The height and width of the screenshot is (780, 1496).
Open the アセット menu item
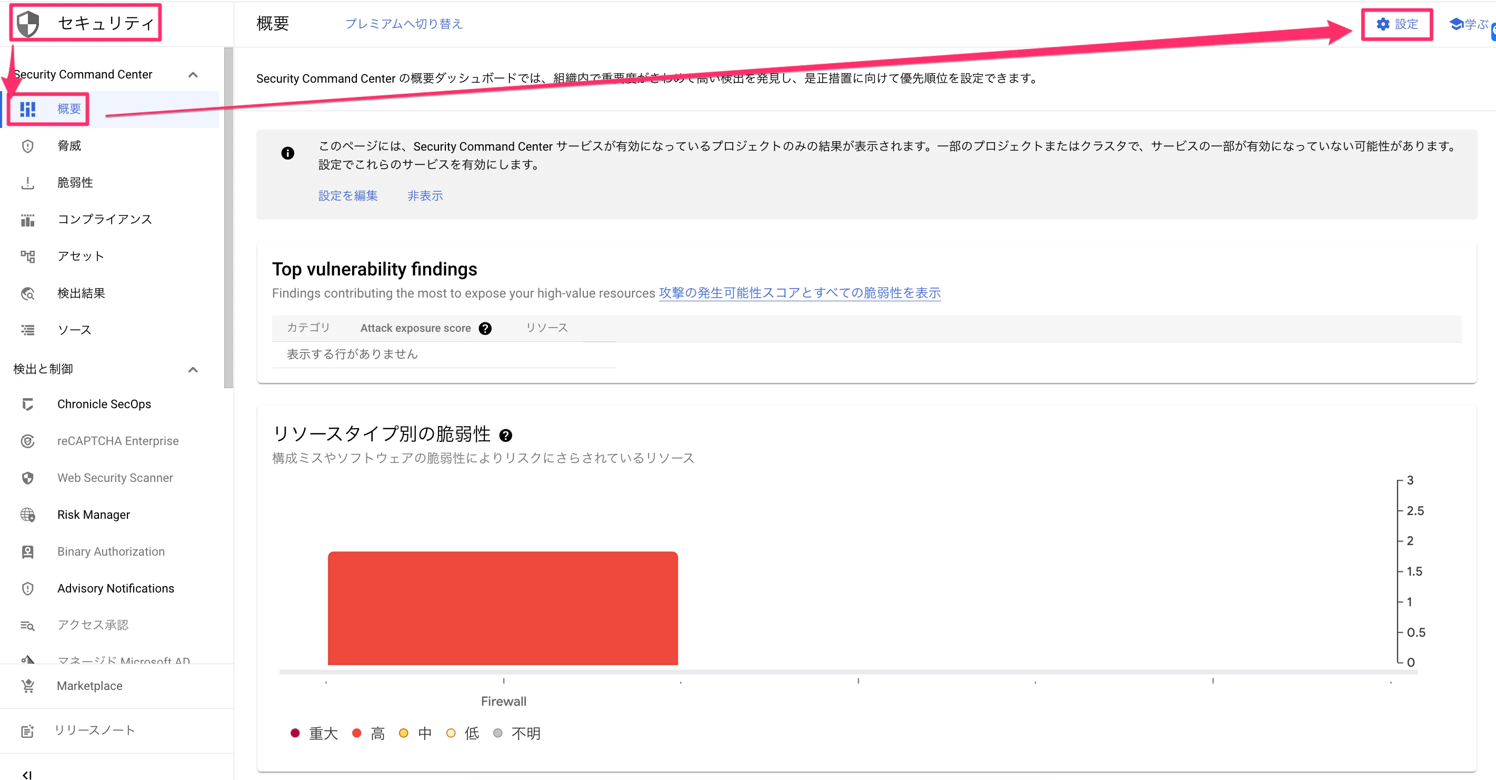pyautogui.click(x=109, y=256)
